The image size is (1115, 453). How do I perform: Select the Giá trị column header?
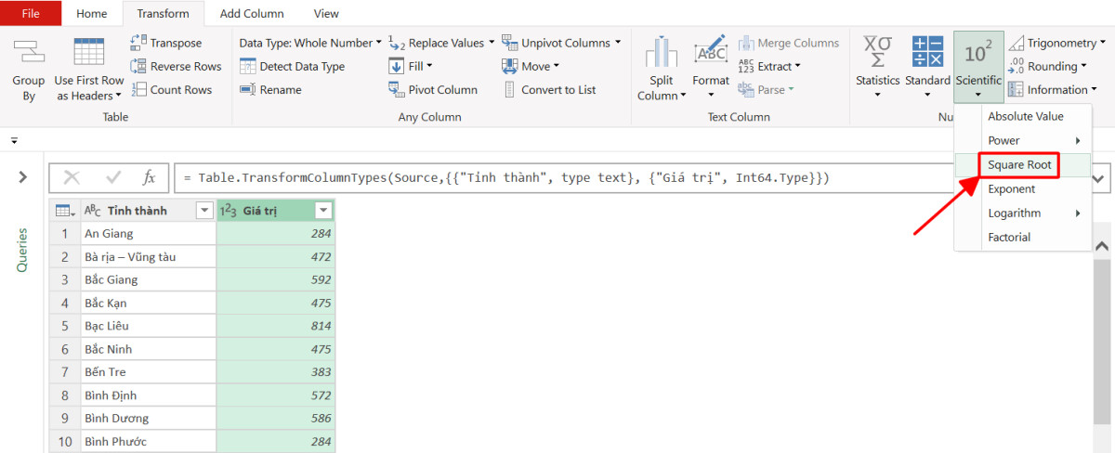pyautogui.click(x=275, y=210)
